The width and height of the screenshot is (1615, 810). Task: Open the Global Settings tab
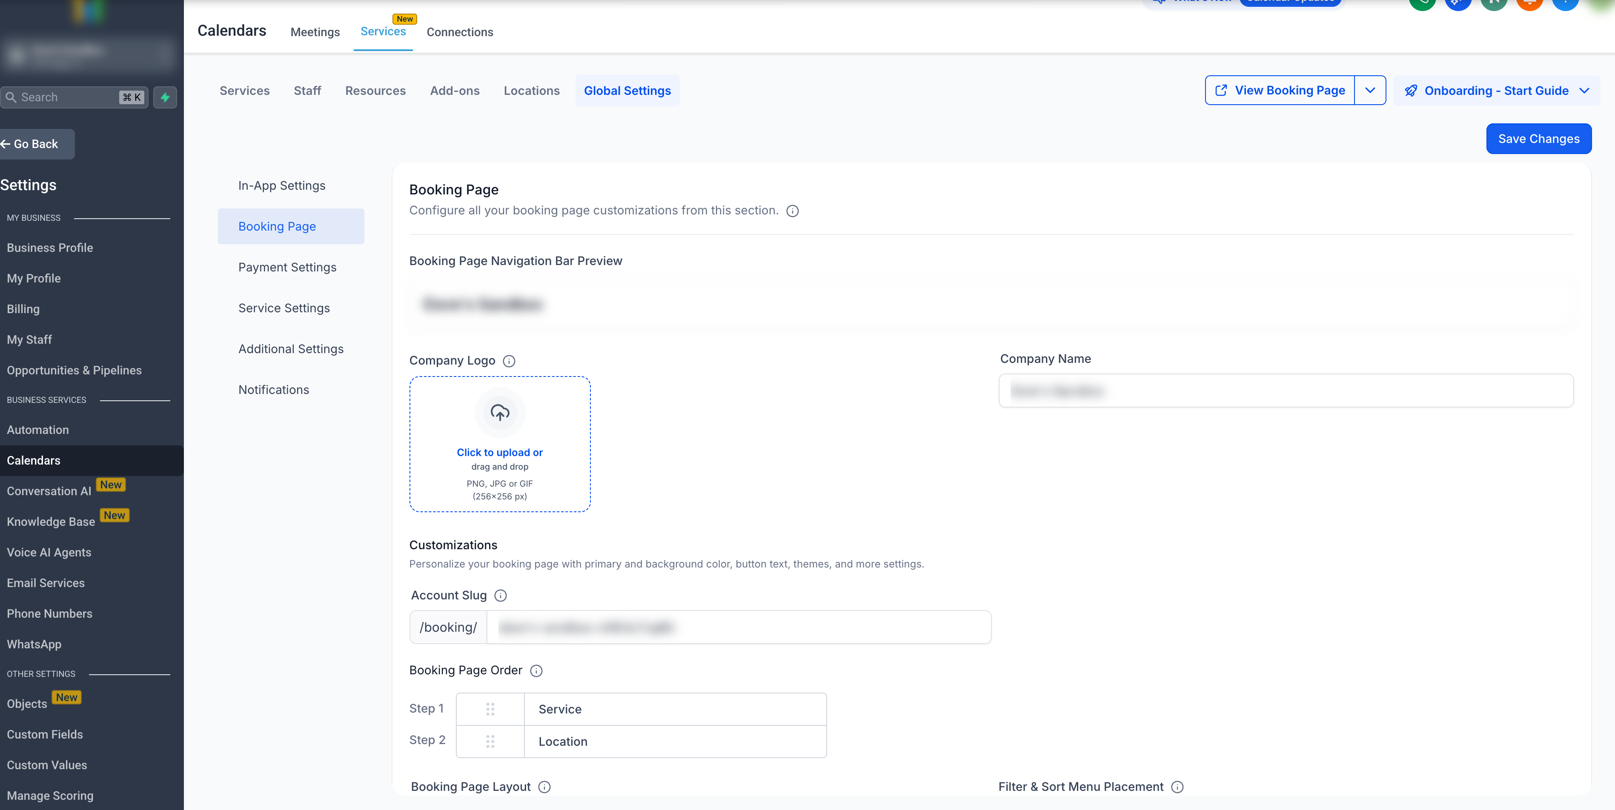tap(627, 91)
